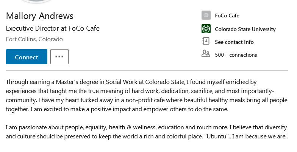
Task: Open the Colorado State University text link
Action: [x=245, y=29]
